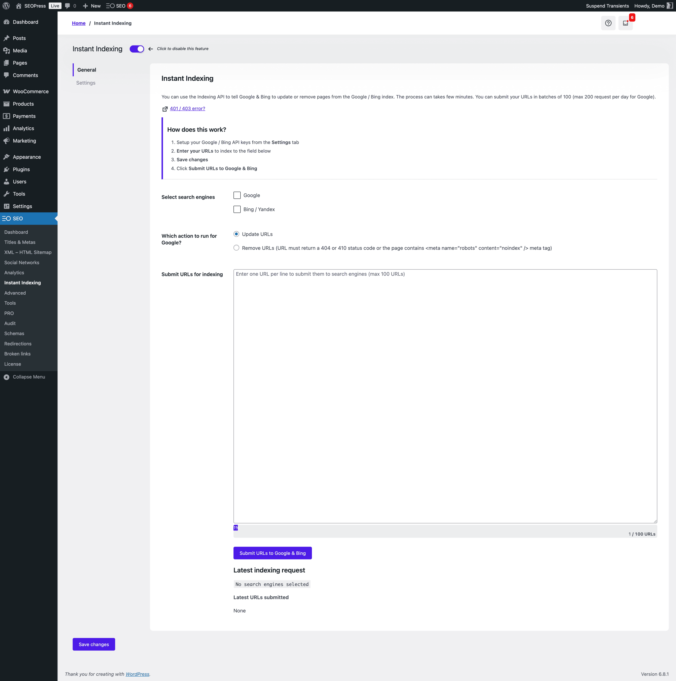Screen dimensions: 676x681
Task: Click the Demo user avatar
Action: (x=670, y=6)
